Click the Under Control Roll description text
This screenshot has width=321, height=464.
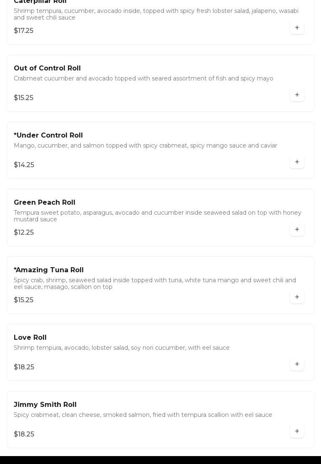tap(145, 146)
